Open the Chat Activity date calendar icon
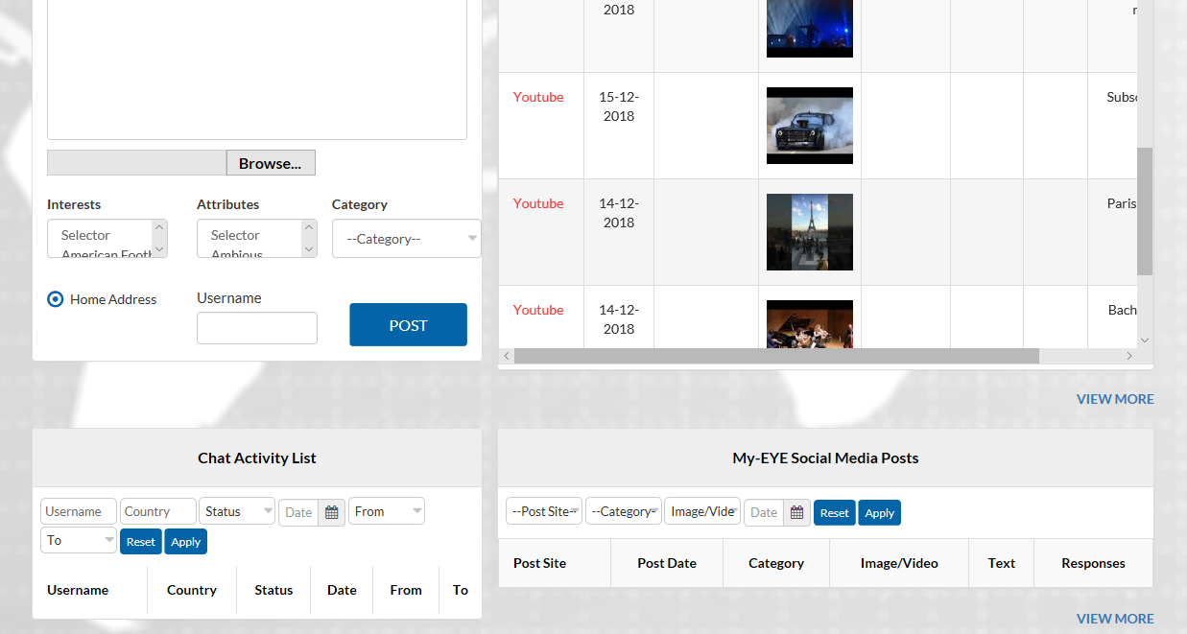Viewport: 1187px width, 634px height. [332, 512]
